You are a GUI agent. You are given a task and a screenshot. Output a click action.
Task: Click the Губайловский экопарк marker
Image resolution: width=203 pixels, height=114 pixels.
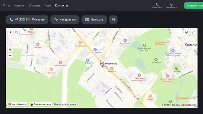coord(145,45)
